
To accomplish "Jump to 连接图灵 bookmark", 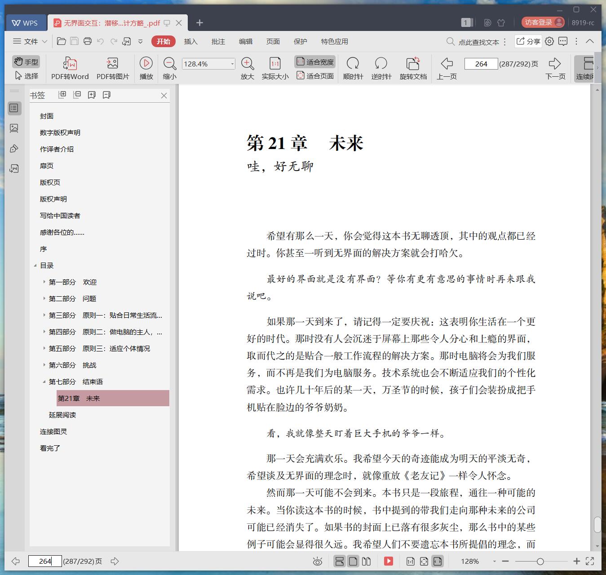I will pyautogui.click(x=53, y=431).
